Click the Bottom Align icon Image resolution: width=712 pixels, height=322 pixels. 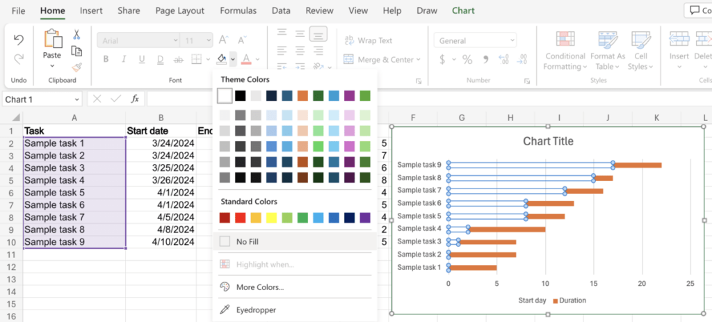(x=318, y=33)
